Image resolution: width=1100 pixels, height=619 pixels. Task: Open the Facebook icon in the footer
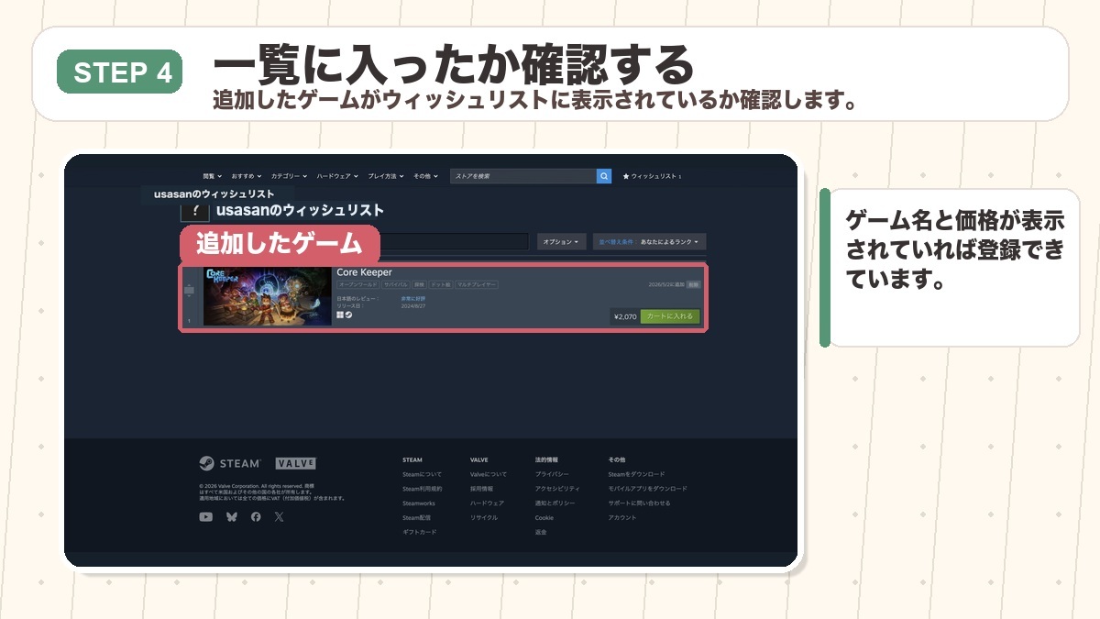click(x=256, y=517)
